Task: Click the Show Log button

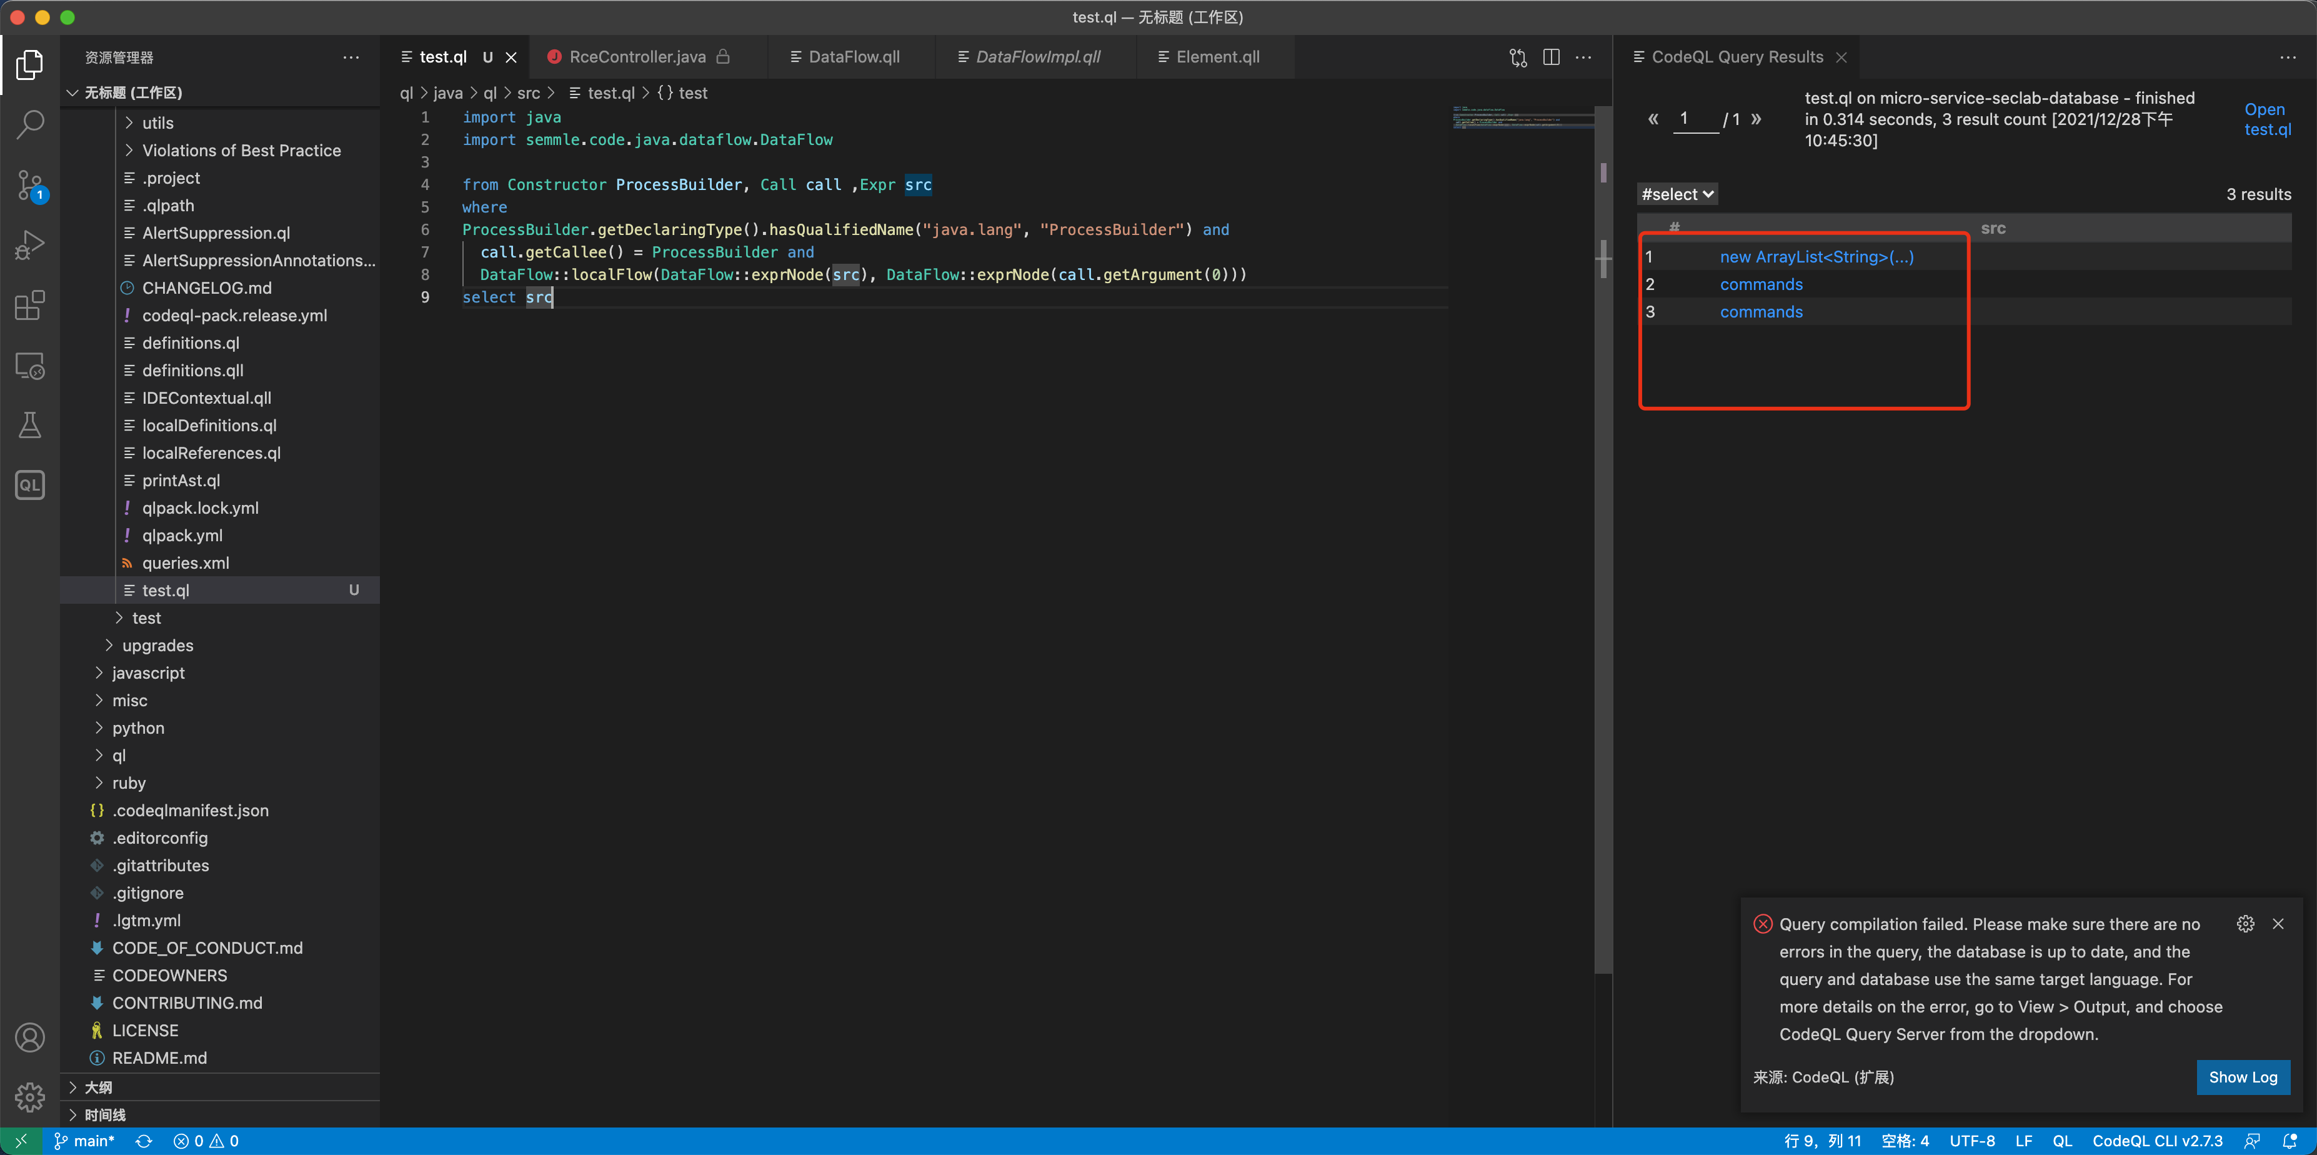Action: pyautogui.click(x=2243, y=1077)
